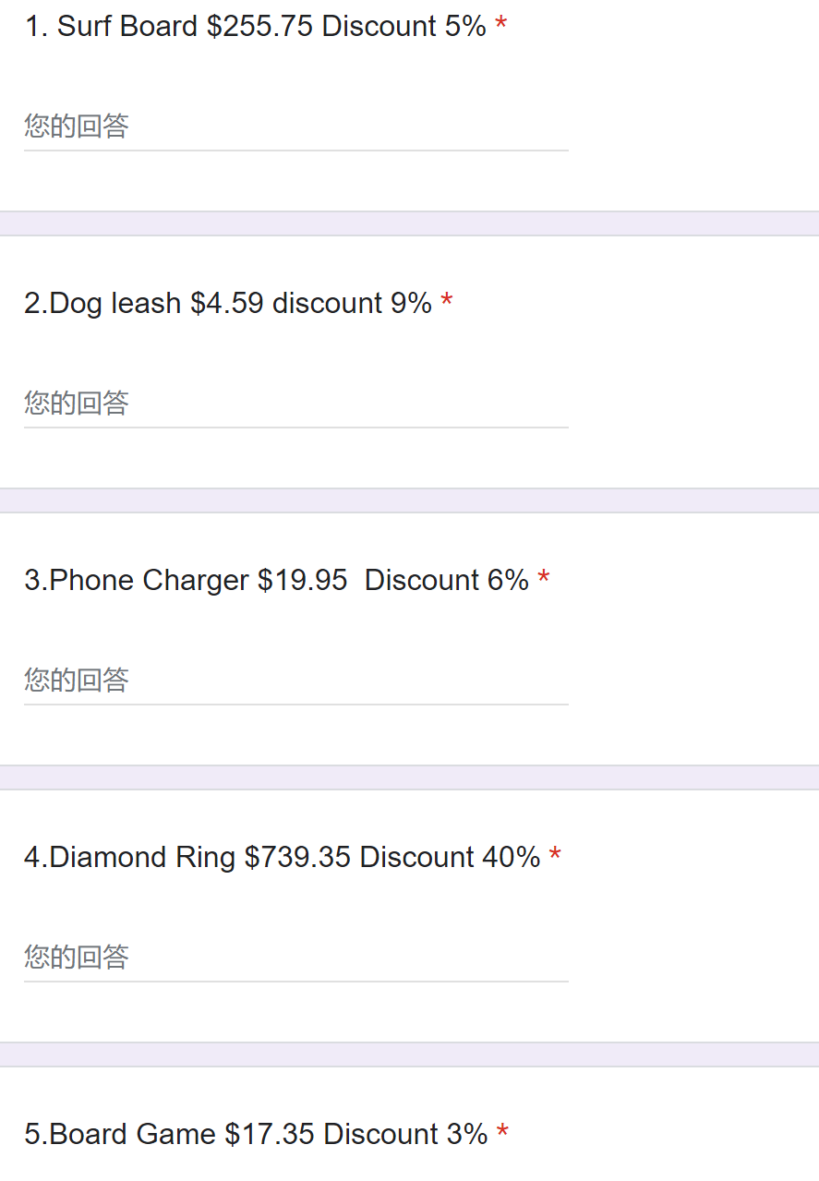Select the Dog leash question label
819x1181 pixels.
coord(227,304)
